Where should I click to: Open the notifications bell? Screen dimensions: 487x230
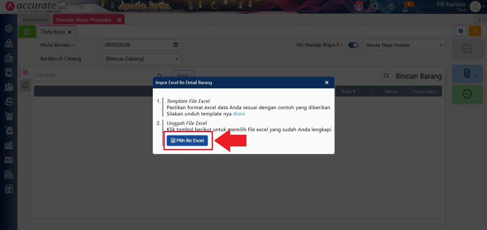[405, 9]
